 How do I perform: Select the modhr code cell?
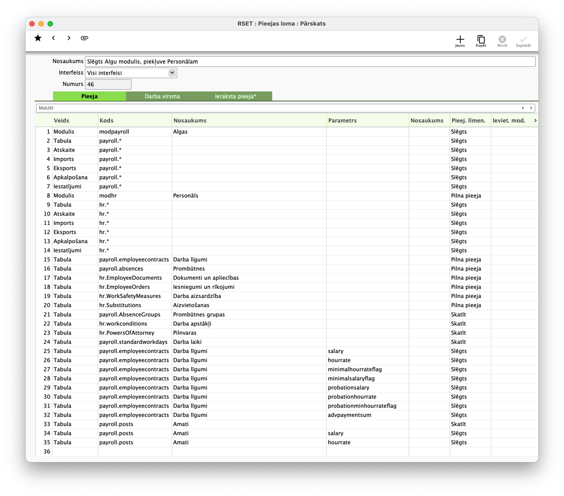click(135, 196)
